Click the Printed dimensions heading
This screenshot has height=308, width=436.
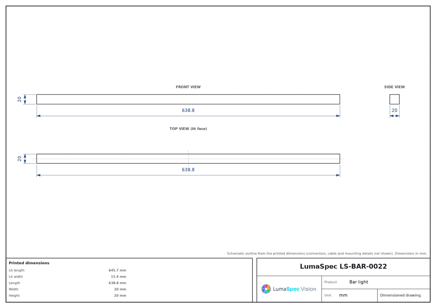click(29, 263)
